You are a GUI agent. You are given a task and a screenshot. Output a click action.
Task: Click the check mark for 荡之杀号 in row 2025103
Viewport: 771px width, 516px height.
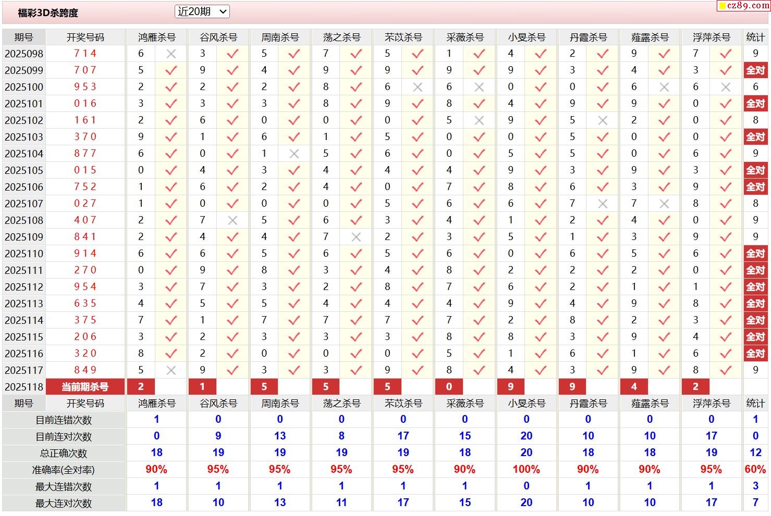tap(356, 137)
